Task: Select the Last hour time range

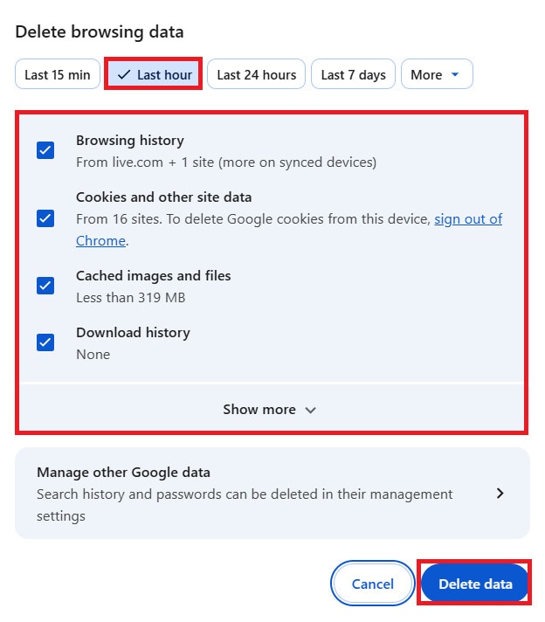Action: point(154,74)
